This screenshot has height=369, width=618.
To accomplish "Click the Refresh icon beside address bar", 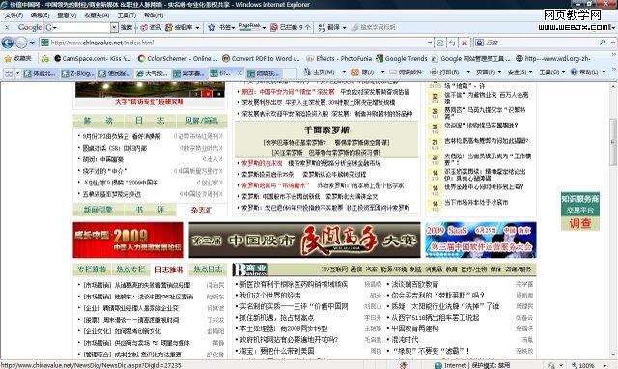I will pos(453,43).
